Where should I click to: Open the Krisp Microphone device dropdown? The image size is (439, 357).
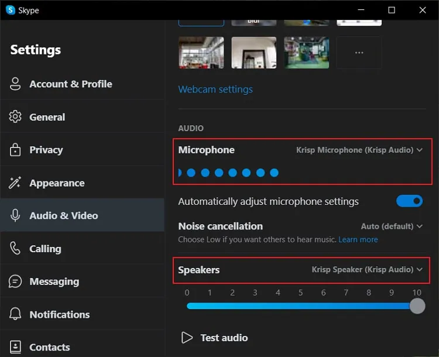coord(359,150)
